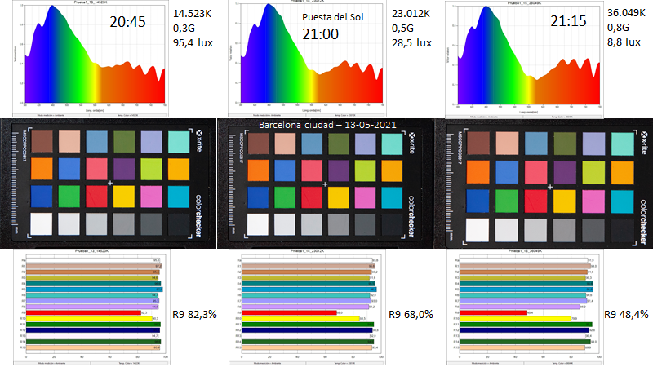The height and width of the screenshot is (367, 653).
Task: Open the Prueba1_15_36049K CRI bar chart
Action: point(525,307)
